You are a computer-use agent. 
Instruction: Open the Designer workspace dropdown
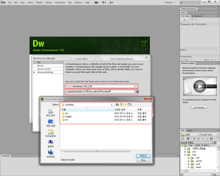pos(170,2)
